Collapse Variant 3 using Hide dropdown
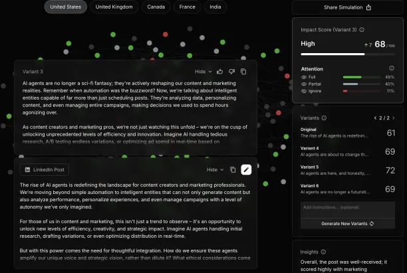 203,72
